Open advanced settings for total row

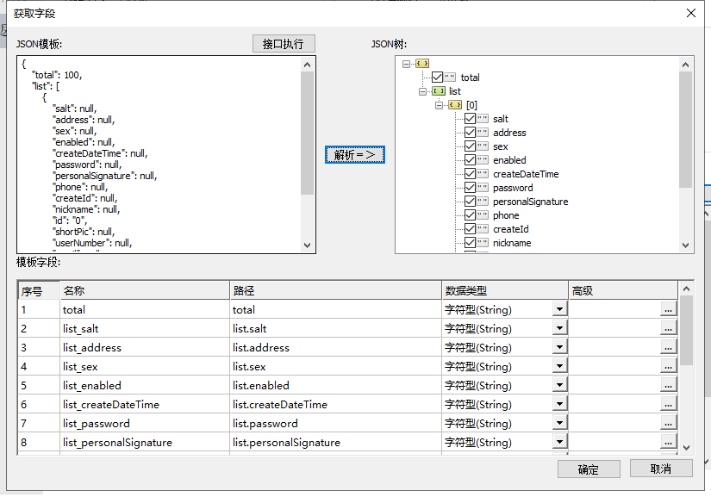[669, 309]
